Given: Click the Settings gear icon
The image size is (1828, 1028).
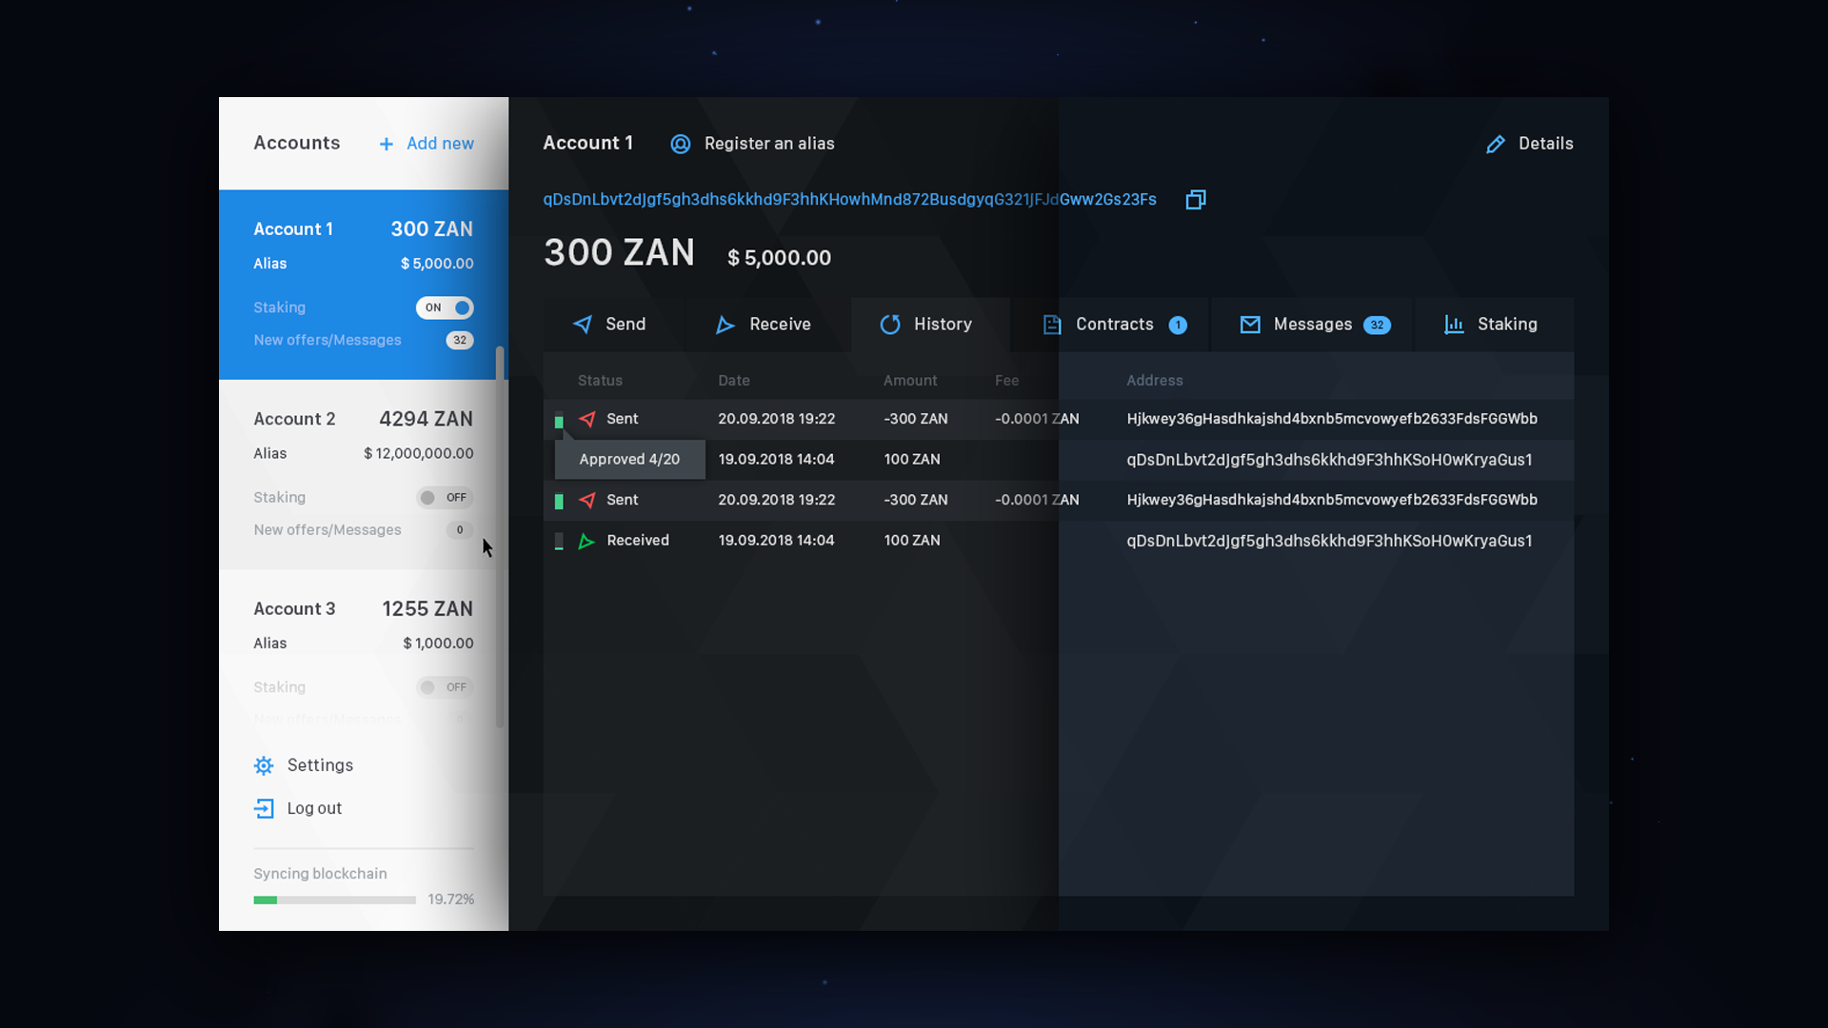Looking at the screenshot, I should tap(264, 765).
